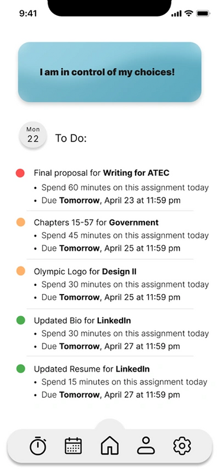Tap orange dot beside Government chapters task
This screenshot has width=219, height=474.
pos(21,223)
